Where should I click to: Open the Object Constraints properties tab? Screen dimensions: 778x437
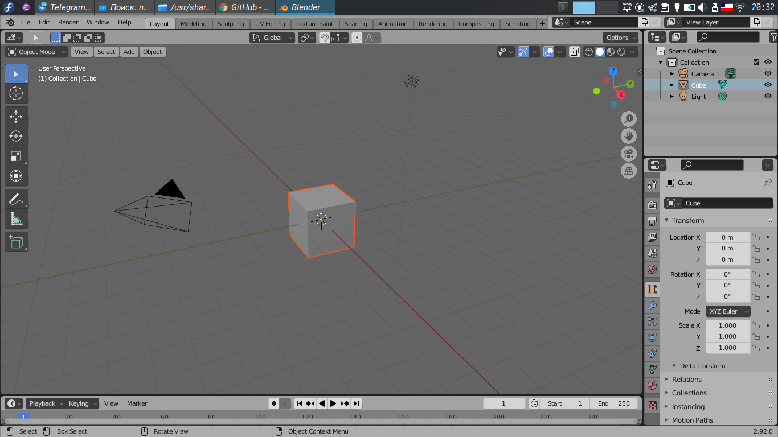[x=652, y=353]
